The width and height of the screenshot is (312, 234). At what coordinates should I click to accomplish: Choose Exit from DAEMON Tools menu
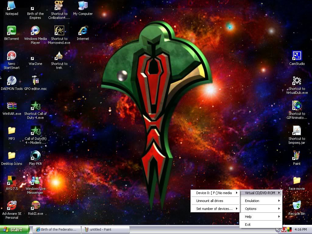(x=261, y=225)
